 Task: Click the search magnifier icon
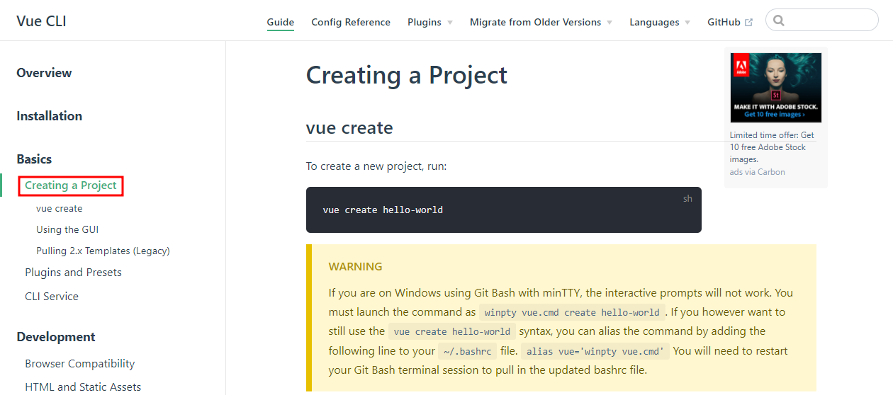click(779, 21)
